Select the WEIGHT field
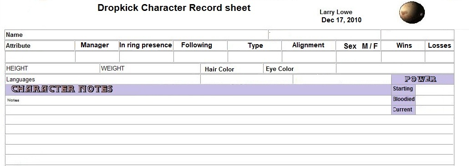Viewport: 469px width, 166px height. (150, 68)
